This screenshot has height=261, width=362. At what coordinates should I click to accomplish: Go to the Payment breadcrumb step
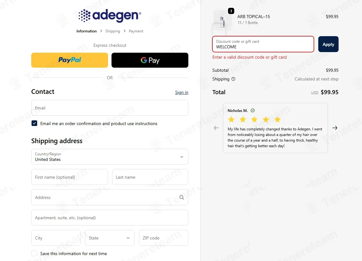136,31
